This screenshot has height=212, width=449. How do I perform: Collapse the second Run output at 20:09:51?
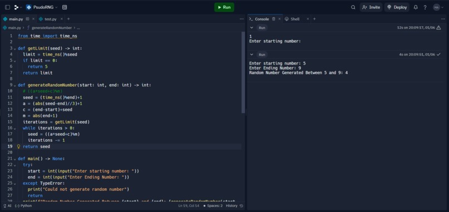pos(251,55)
